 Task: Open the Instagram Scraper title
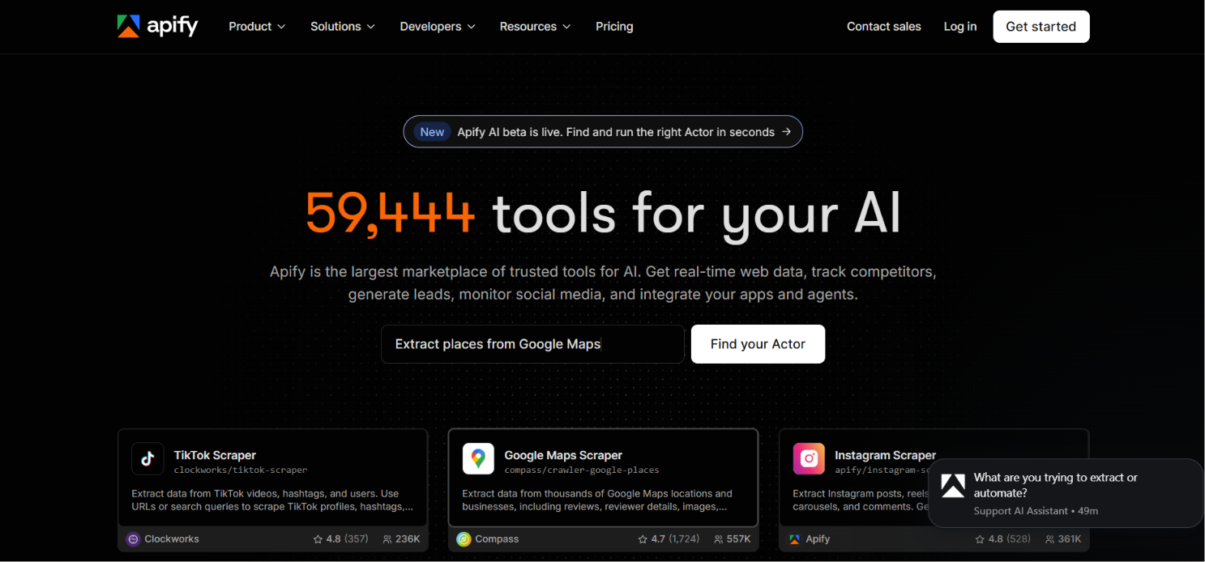[885, 455]
